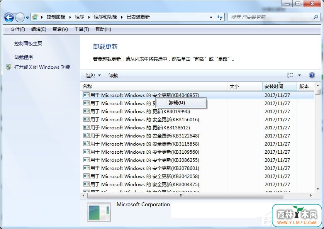Open the 卸载程序 sidebar link

24,57
